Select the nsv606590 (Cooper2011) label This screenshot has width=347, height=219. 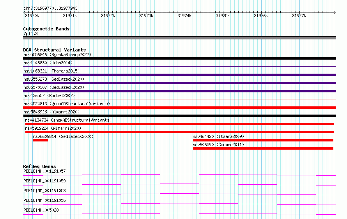tap(218, 145)
